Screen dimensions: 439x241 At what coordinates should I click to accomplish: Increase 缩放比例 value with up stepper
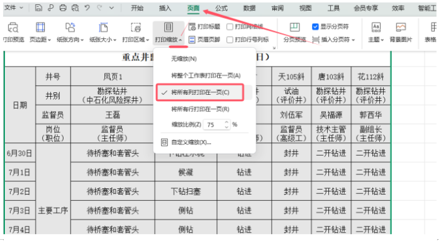(226, 122)
